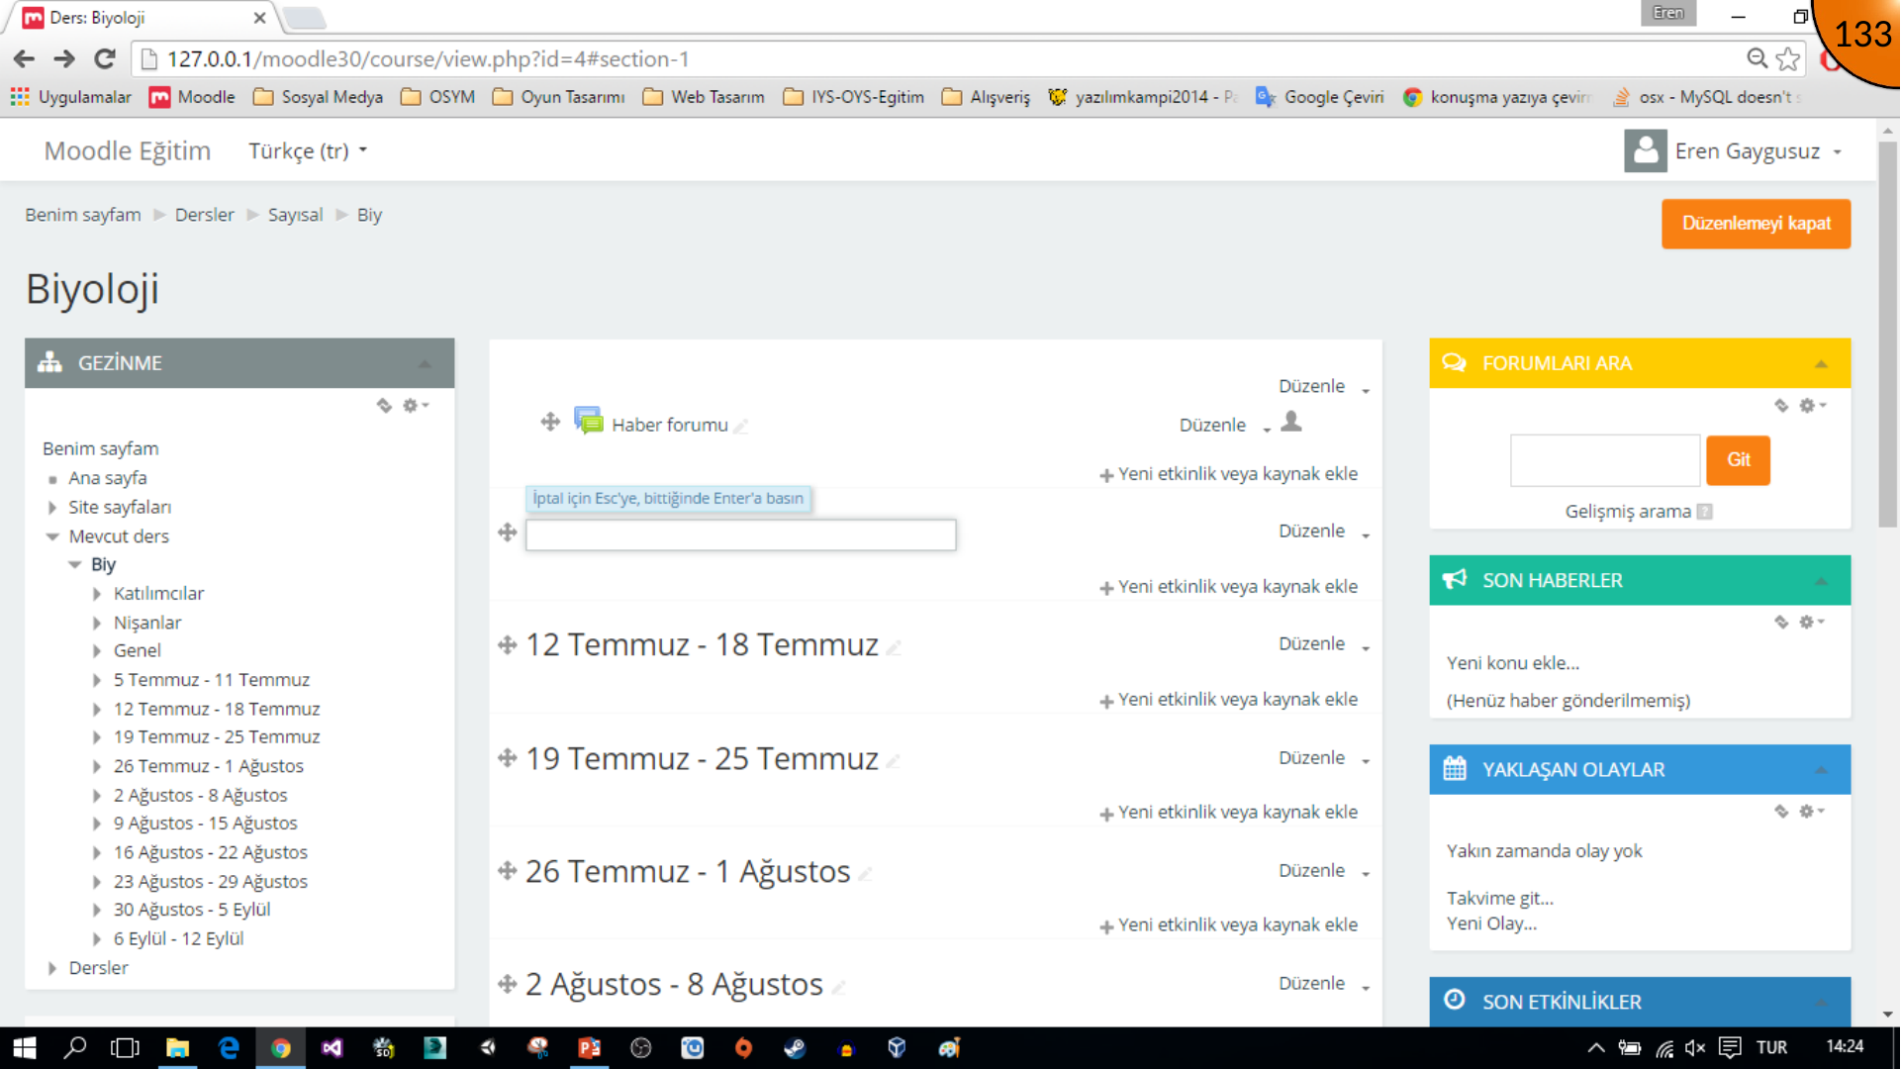
Task: Click the help icon next to Gelişmiş arama
Action: coord(1704,512)
